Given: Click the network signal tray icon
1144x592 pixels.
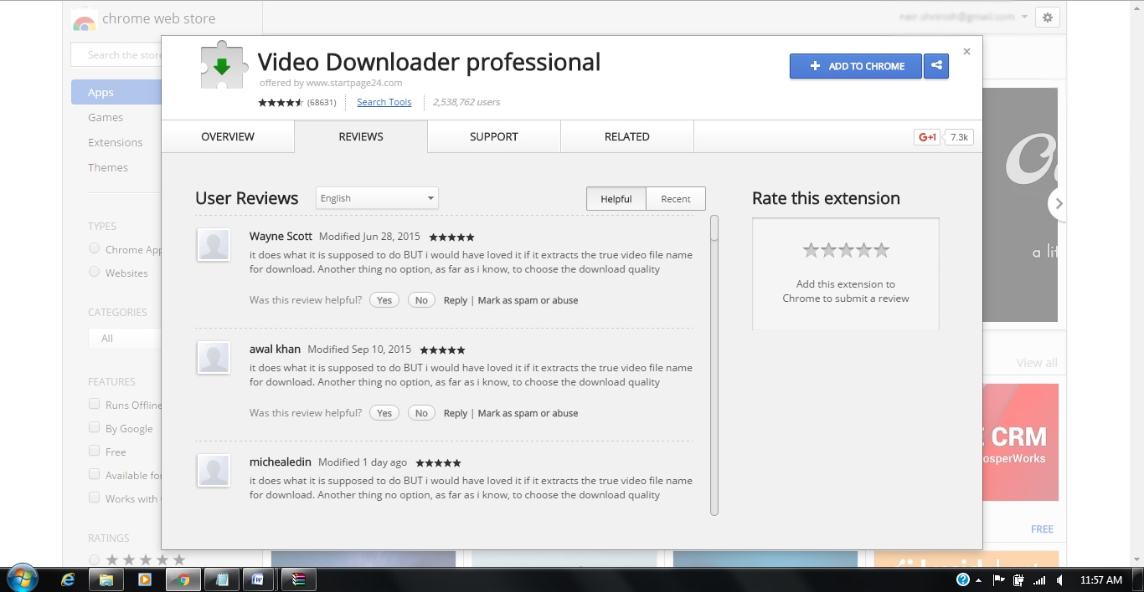Looking at the screenshot, I should 1039,579.
